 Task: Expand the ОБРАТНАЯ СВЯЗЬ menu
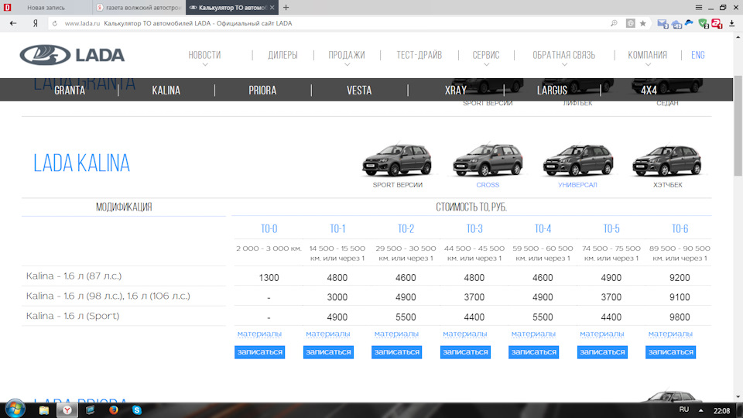coord(564,56)
